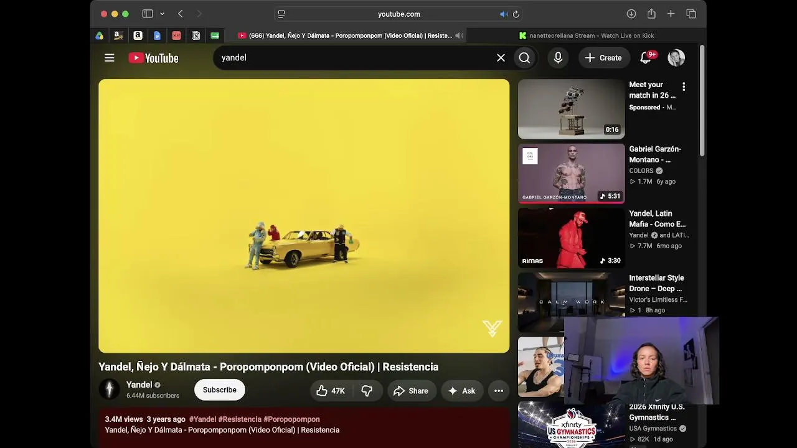The image size is (797, 448).
Task: Switch to the nanetteorellana Kick stream tab
Action: (x=587, y=35)
